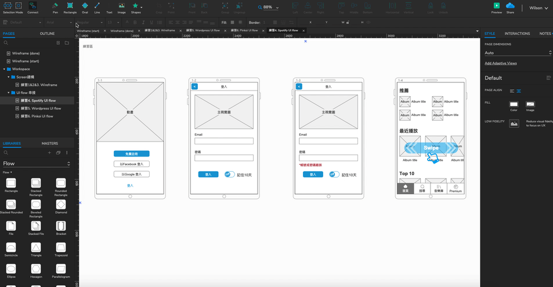Image resolution: width=553 pixels, height=287 pixels.
Task: Set page align to left
Action: [512, 91]
